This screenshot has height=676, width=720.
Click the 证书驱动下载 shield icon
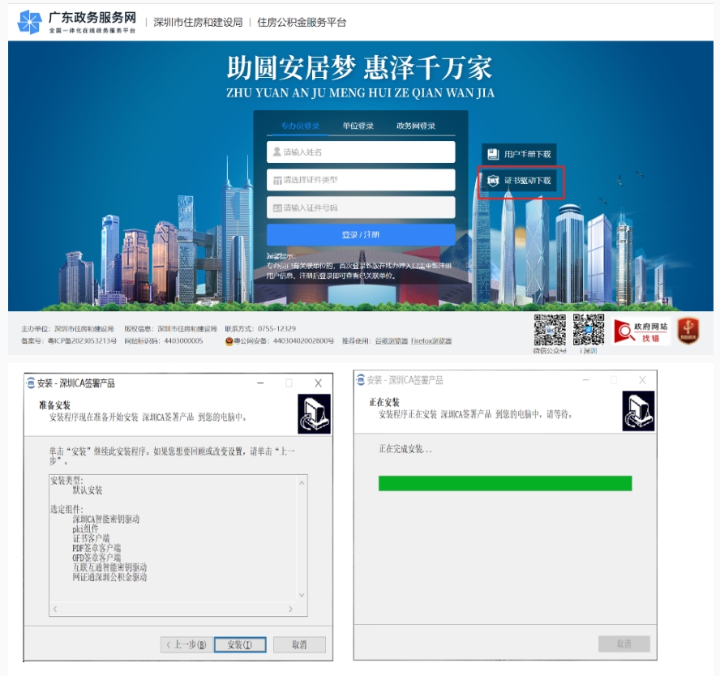point(492,181)
